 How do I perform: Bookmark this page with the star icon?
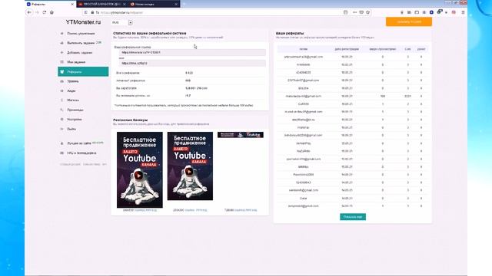367,12
